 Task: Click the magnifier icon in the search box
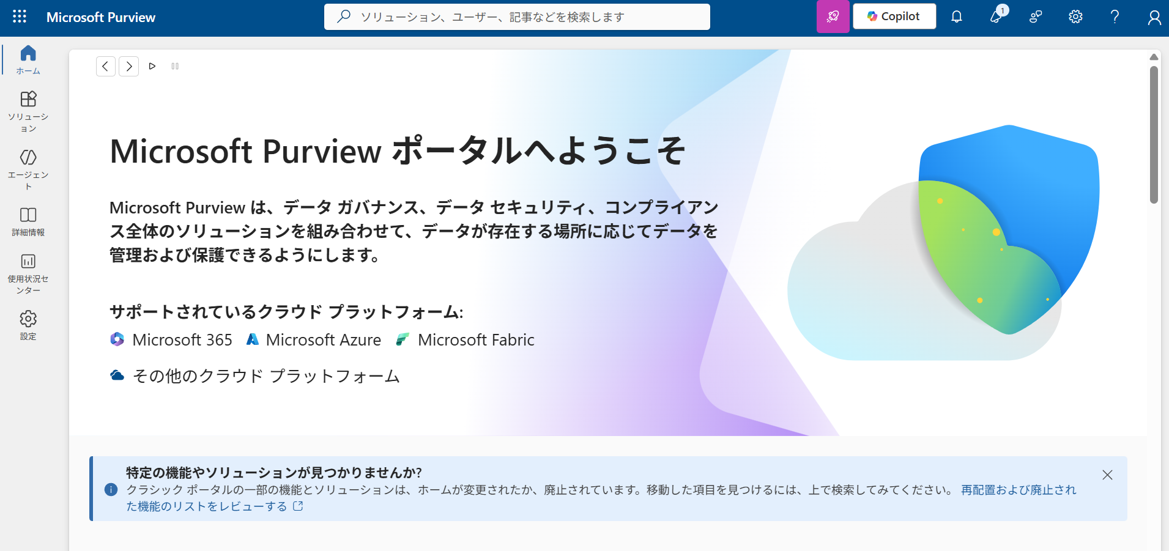[344, 17]
